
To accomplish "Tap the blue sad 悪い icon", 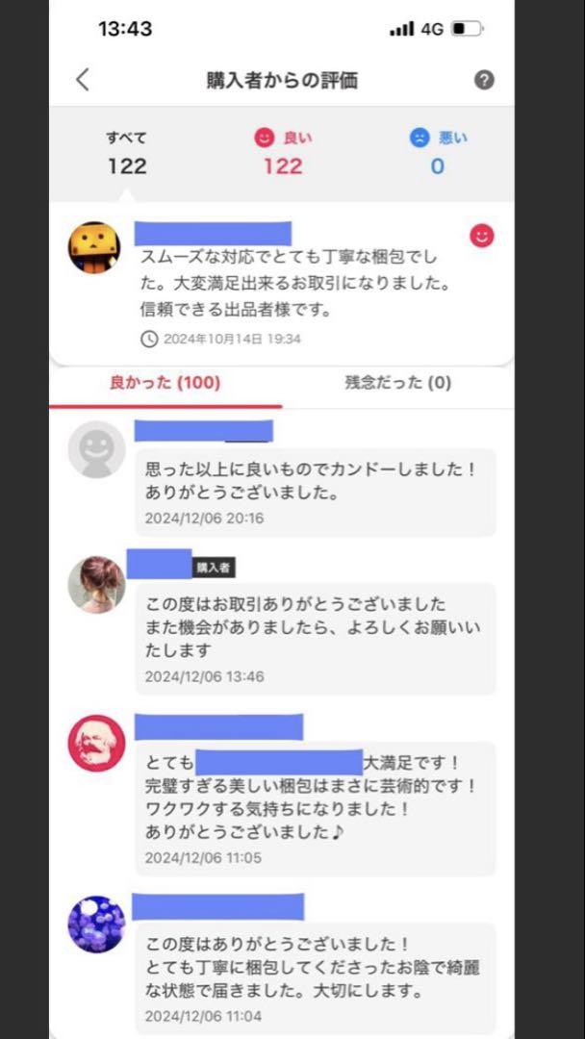I will [420, 138].
